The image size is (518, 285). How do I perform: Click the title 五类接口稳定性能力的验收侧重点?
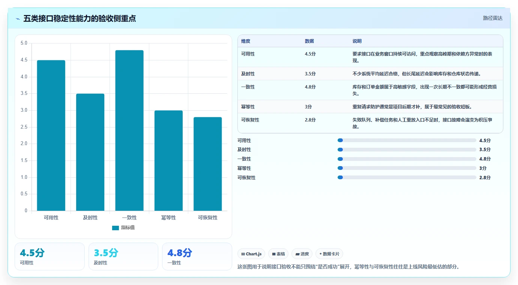[80, 18]
